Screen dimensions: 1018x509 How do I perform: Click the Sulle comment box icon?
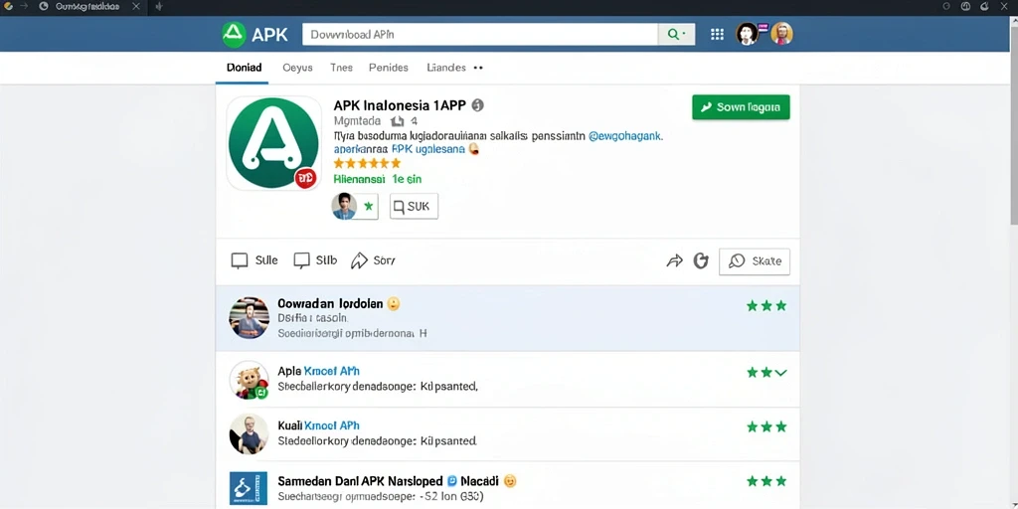240,261
